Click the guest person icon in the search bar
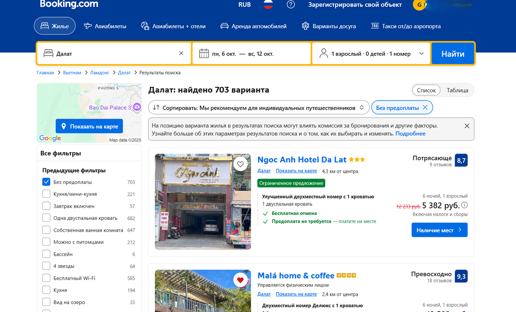This screenshot has width=516, height=312. 323,54
